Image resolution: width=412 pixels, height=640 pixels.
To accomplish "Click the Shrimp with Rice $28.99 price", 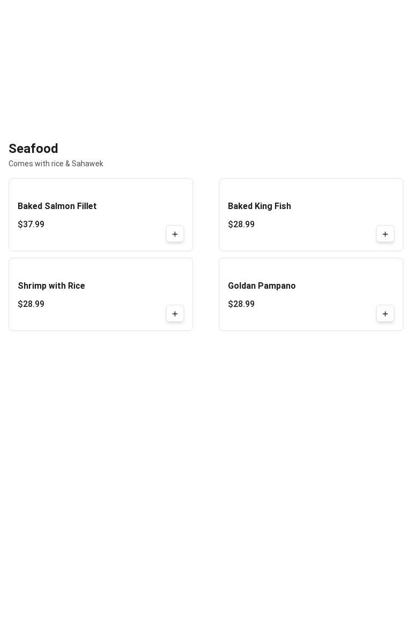I will point(31,304).
